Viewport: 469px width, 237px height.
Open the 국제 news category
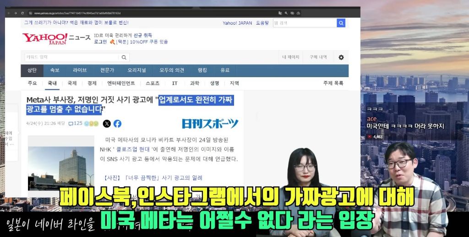[72, 83]
